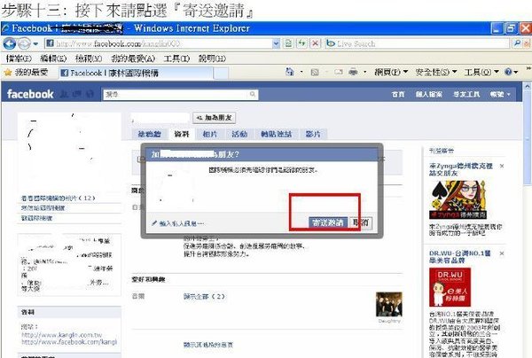Viewport: 532px width, 358px height.
Task: Open the 網頁(P) dropdown menu
Action: pyautogui.click(x=391, y=72)
